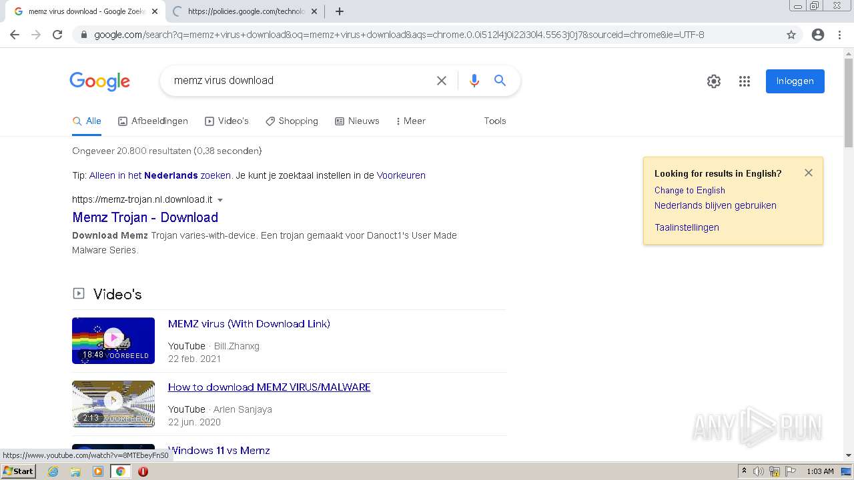
Task: Click the network tray icon
Action: coord(775,471)
